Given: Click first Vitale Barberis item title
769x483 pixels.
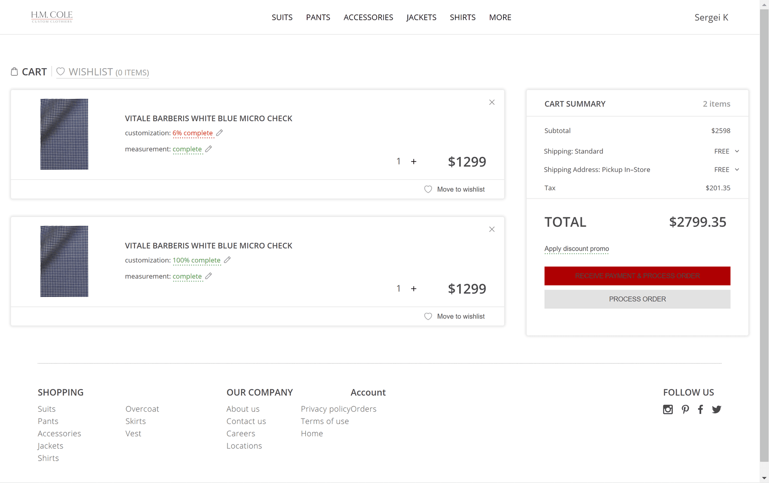Looking at the screenshot, I should click(x=209, y=118).
